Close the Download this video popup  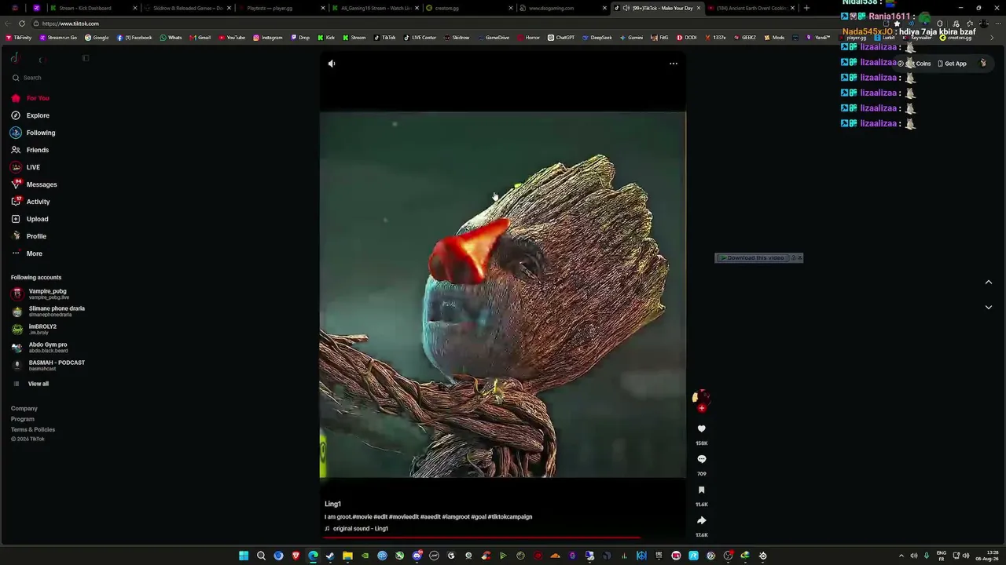point(799,258)
